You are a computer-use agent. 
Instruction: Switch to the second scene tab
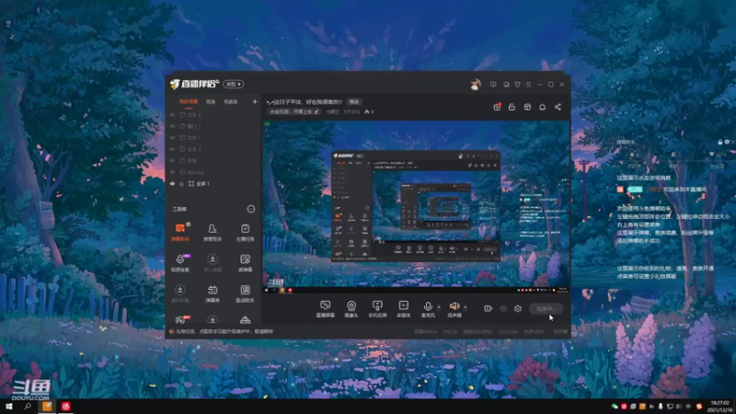[211, 101]
